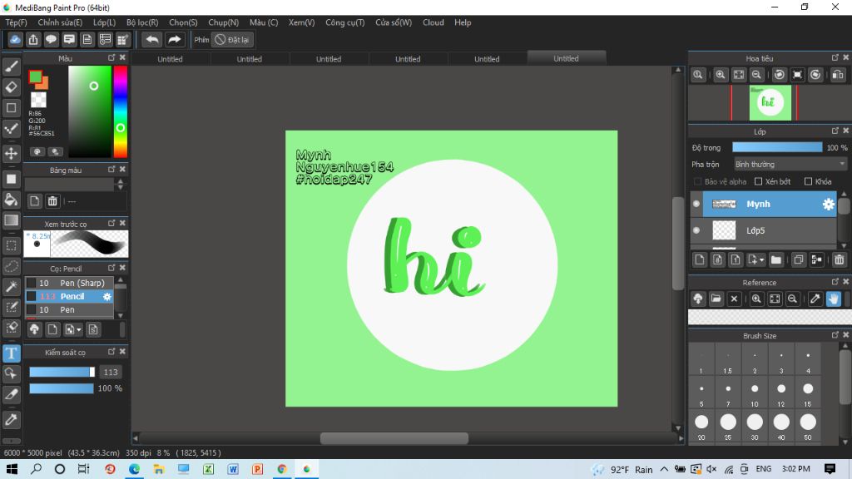Delete the palette color with the trash icon
The width and height of the screenshot is (852, 479).
point(52,201)
